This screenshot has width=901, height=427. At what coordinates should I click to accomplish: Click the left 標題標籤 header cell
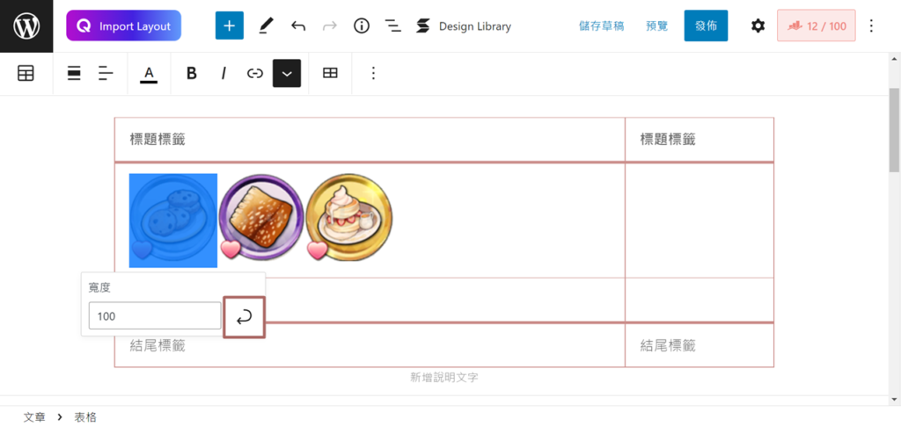pyautogui.click(x=370, y=140)
